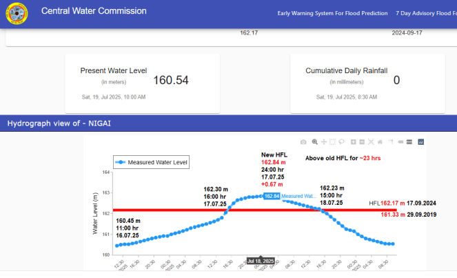Click the red HFL 162.17 m line
This screenshot has height=278, width=457.
click(172, 210)
